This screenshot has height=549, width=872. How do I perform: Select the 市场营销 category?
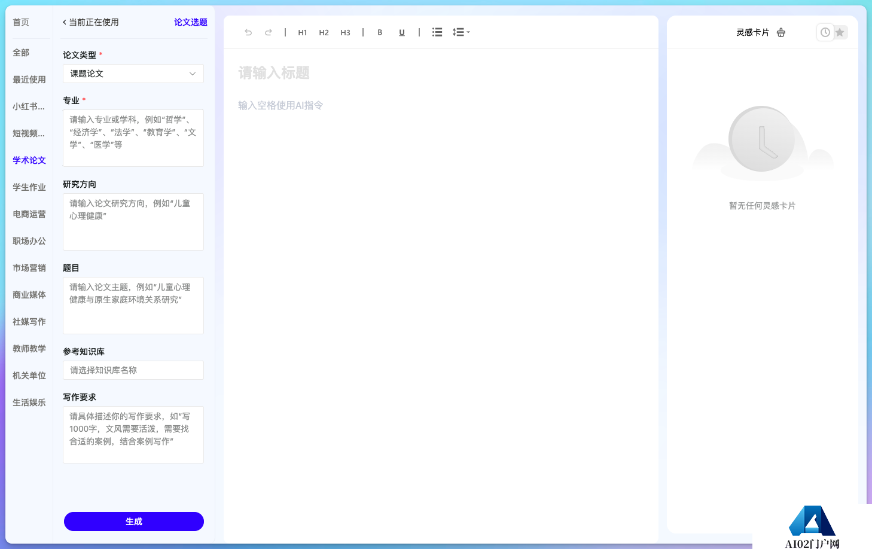(x=29, y=268)
